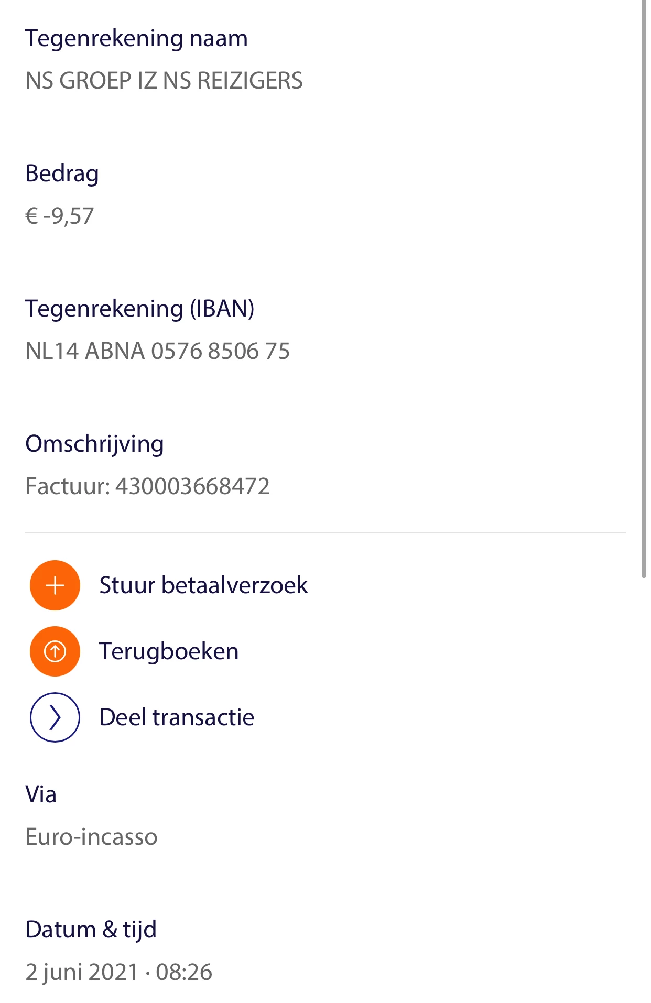The image size is (651, 1003).
Task: Tap the date 2 juni 2021 · 08:26
Action: pos(119,972)
